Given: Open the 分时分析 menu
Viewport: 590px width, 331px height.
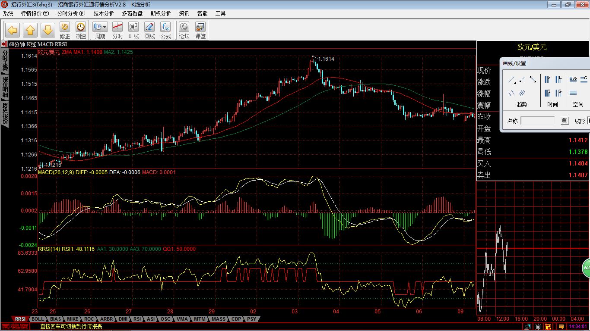Looking at the screenshot, I should tap(71, 13).
